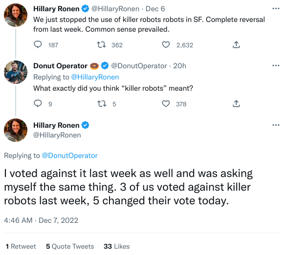Open more options for the main tweet
The width and height of the screenshot is (286, 255).
[276, 125]
